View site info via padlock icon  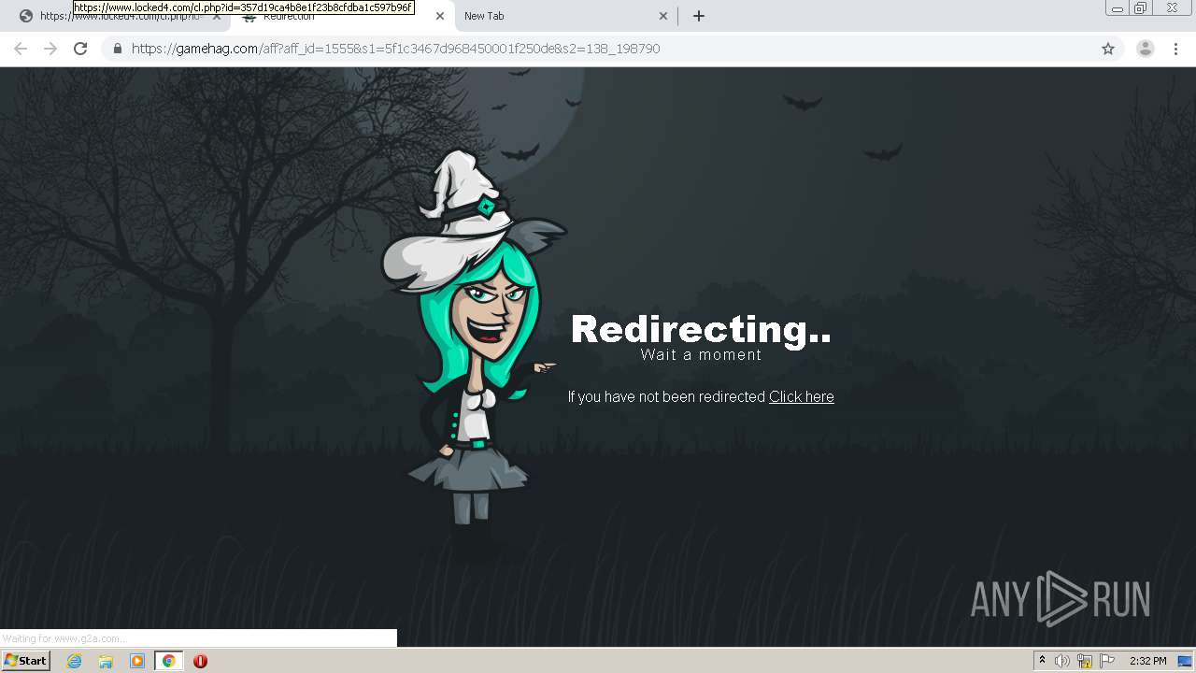coord(117,49)
